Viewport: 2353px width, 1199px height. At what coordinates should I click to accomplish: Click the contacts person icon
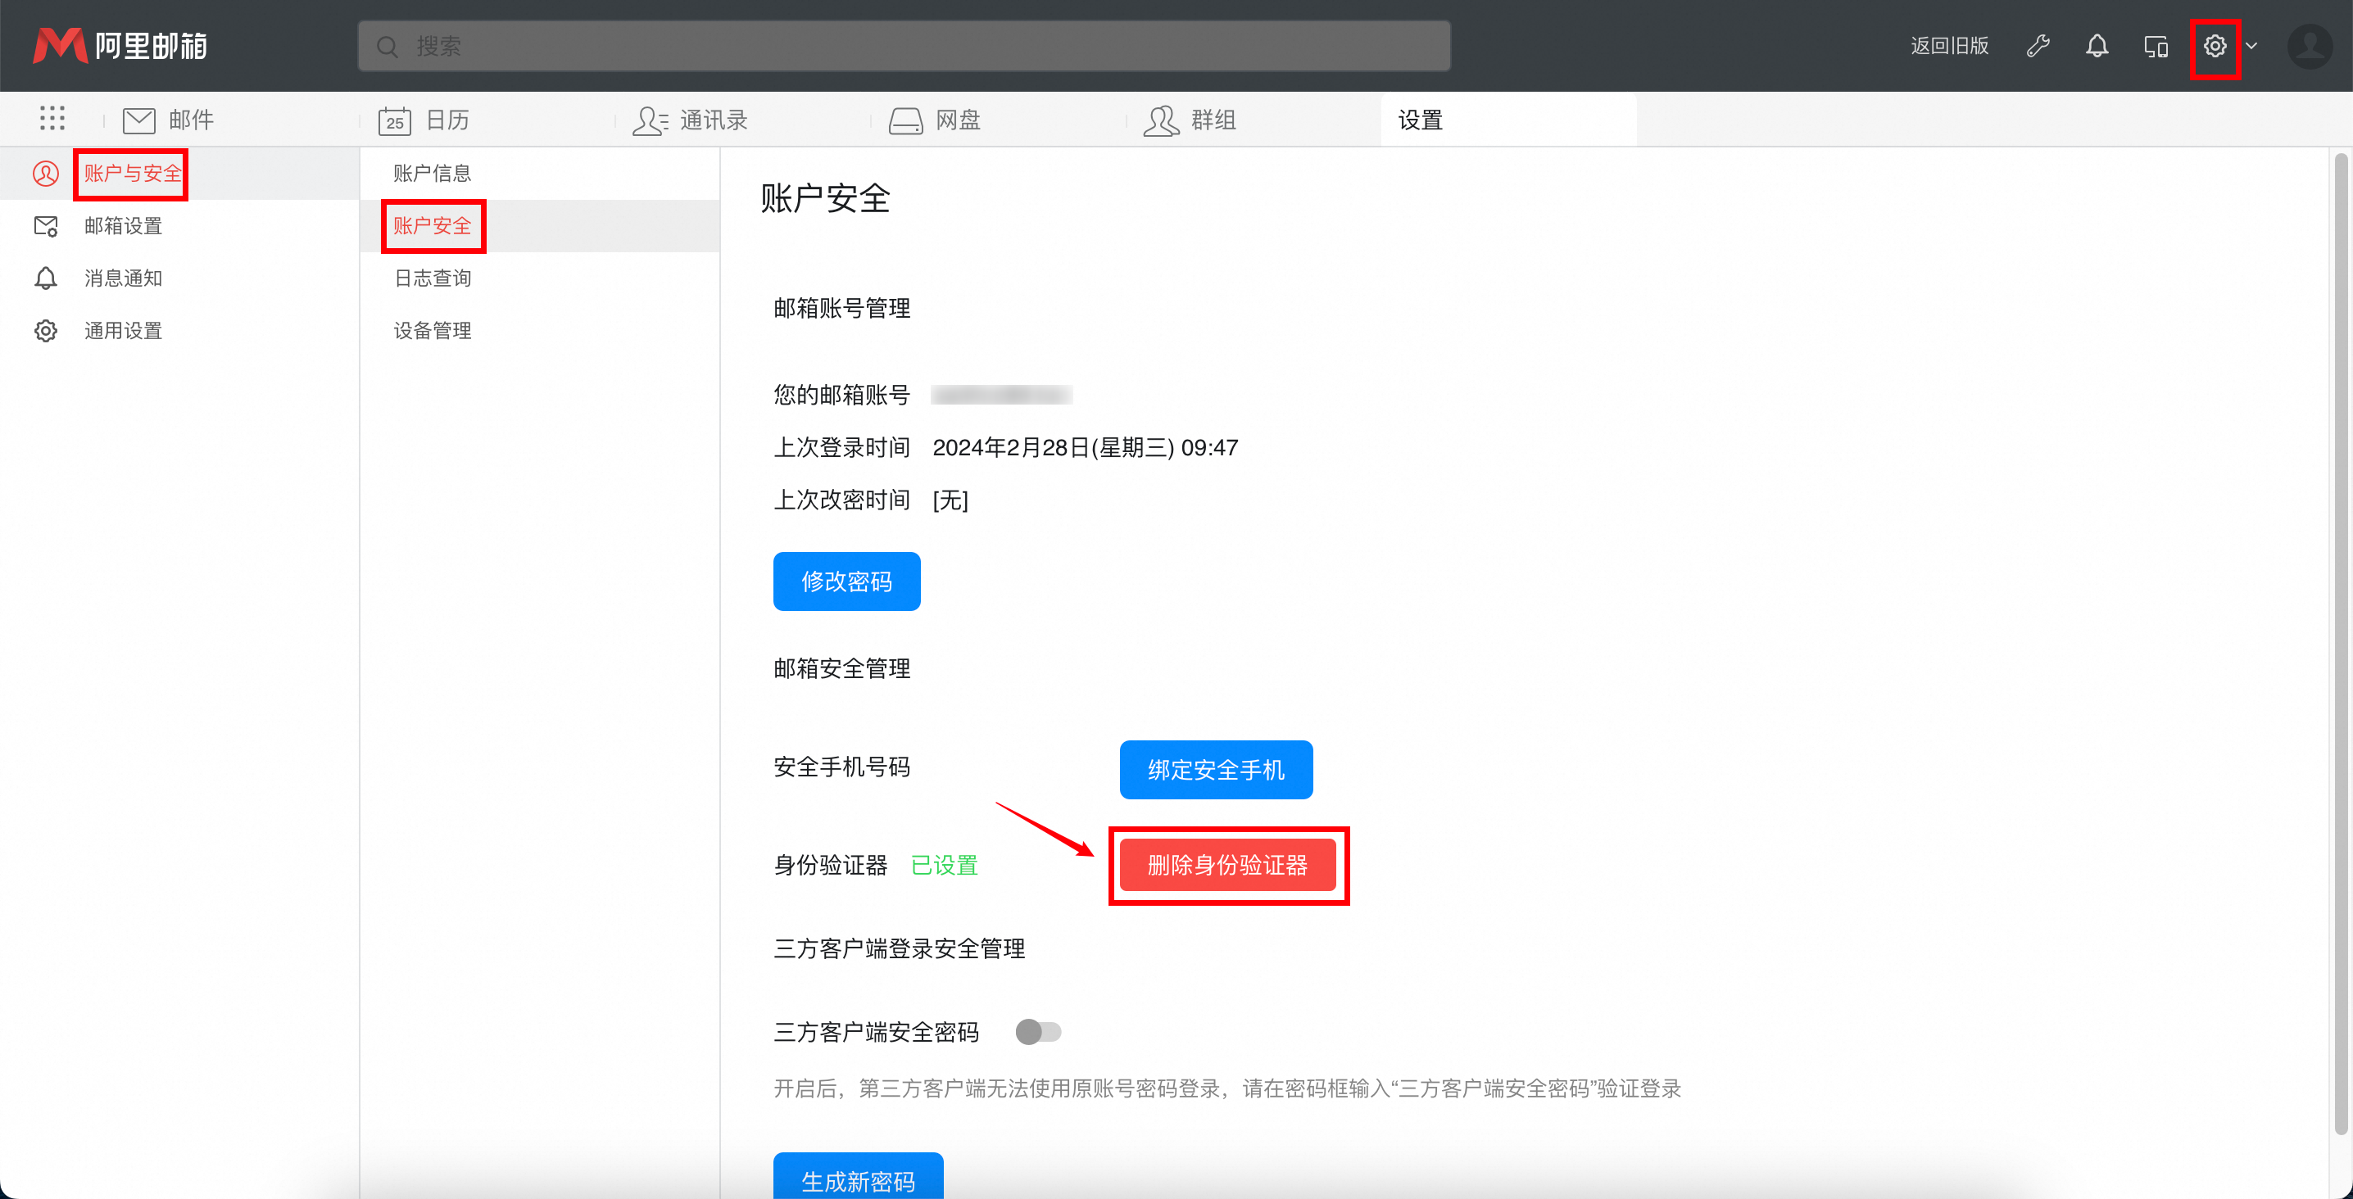point(651,120)
